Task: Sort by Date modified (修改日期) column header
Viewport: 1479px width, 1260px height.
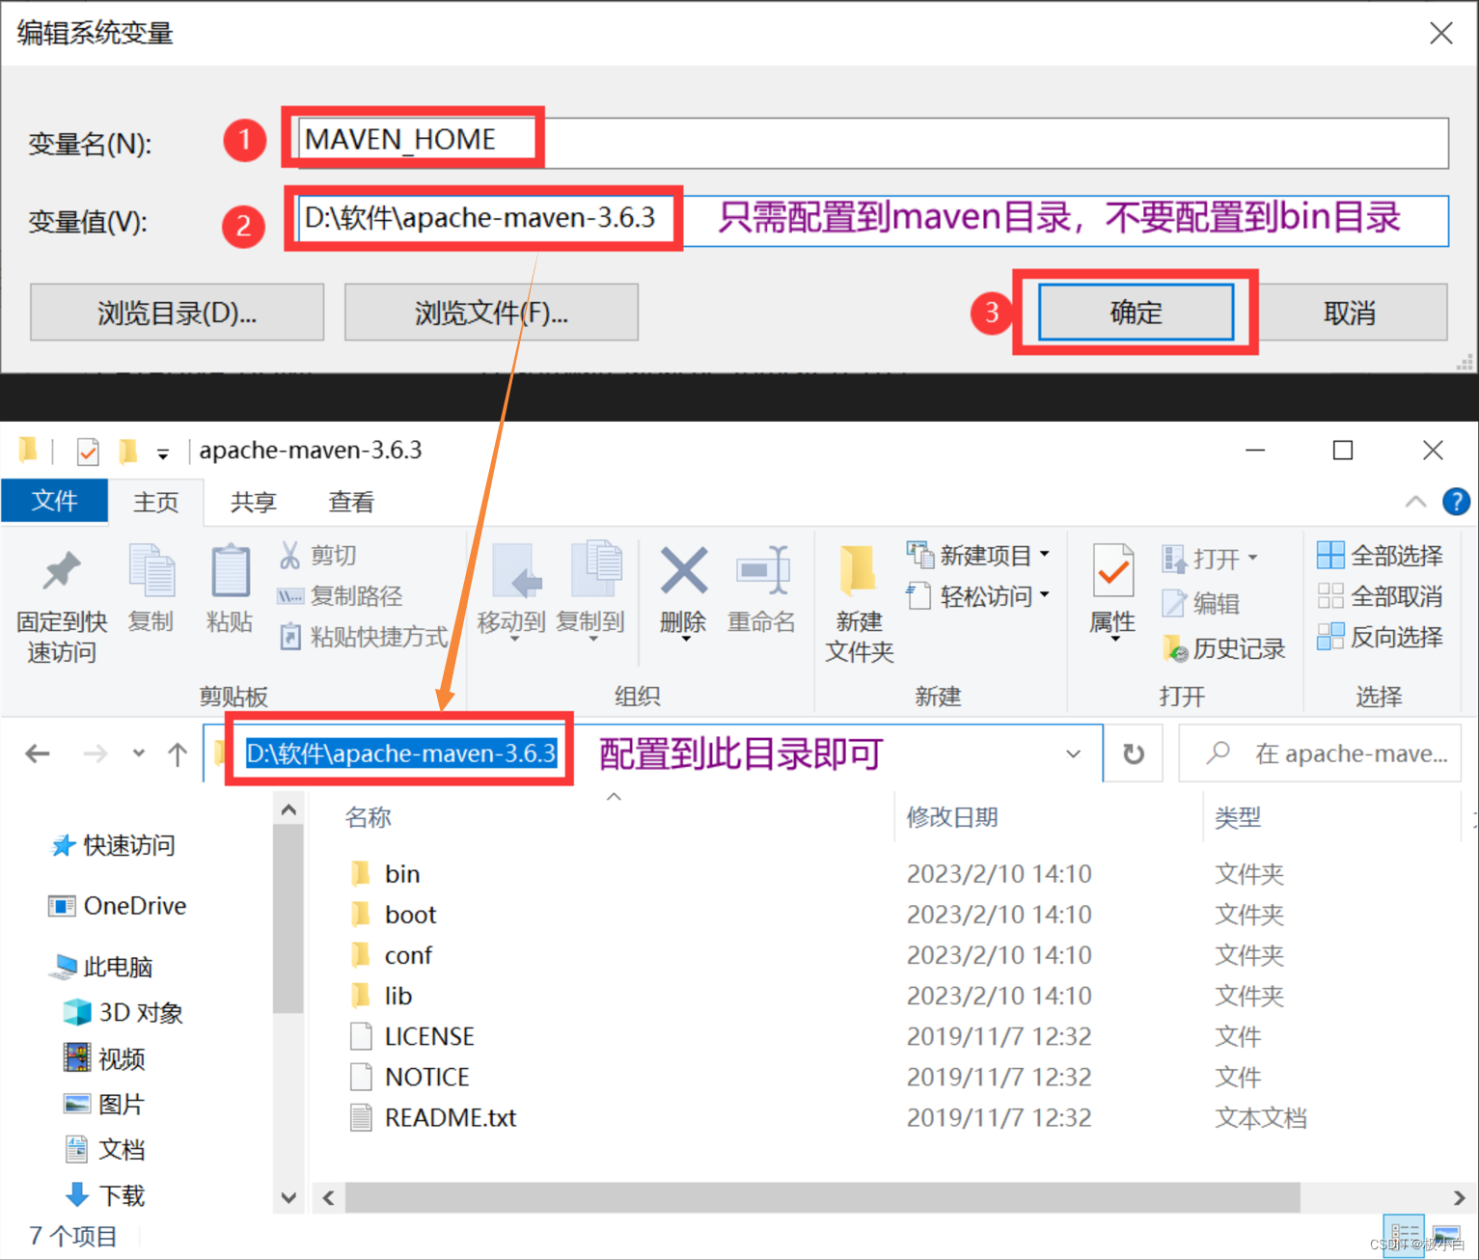Action: click(952, 817)
